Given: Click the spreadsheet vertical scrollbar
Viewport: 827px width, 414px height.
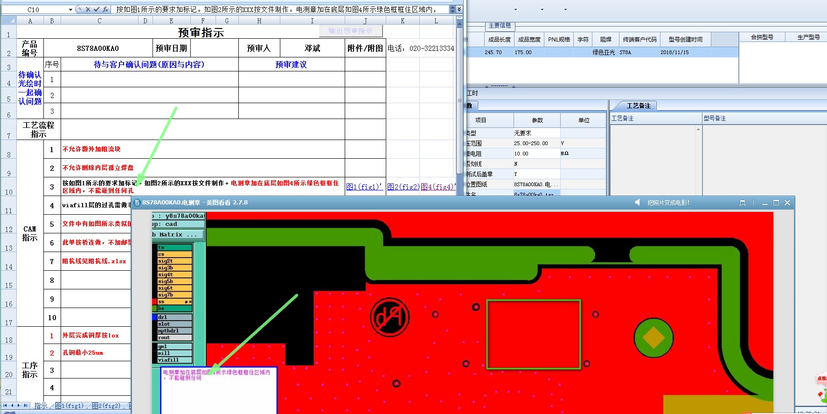Looking at the screenshot, I should (x=459, y=100).
